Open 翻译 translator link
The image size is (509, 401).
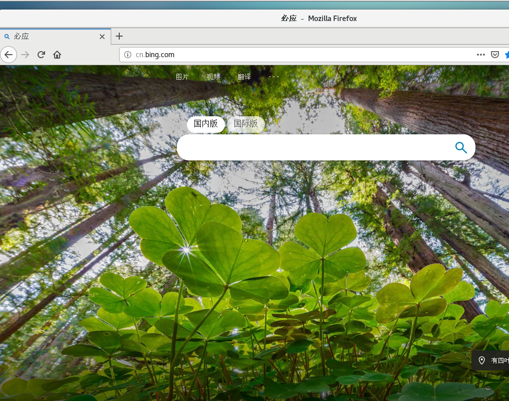pos(244,77)
